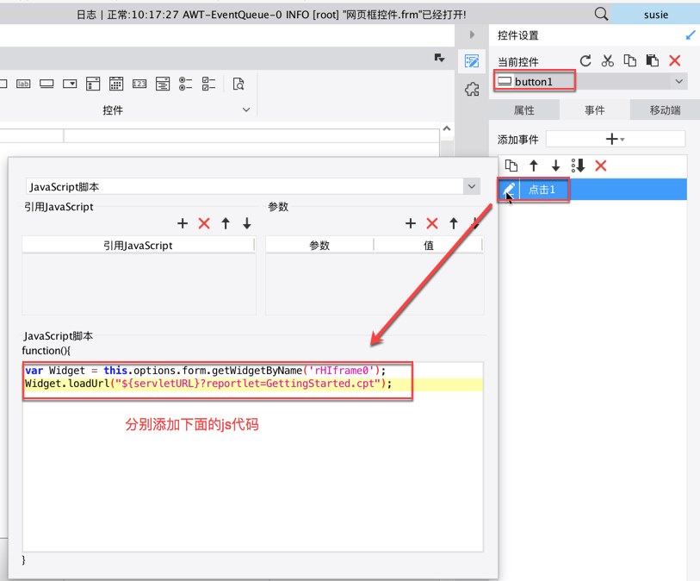Open the widget settings panel icon

(472, 61)
